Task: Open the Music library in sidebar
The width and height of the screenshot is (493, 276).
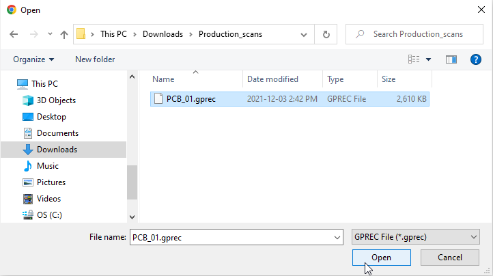Action: (47, 166)
